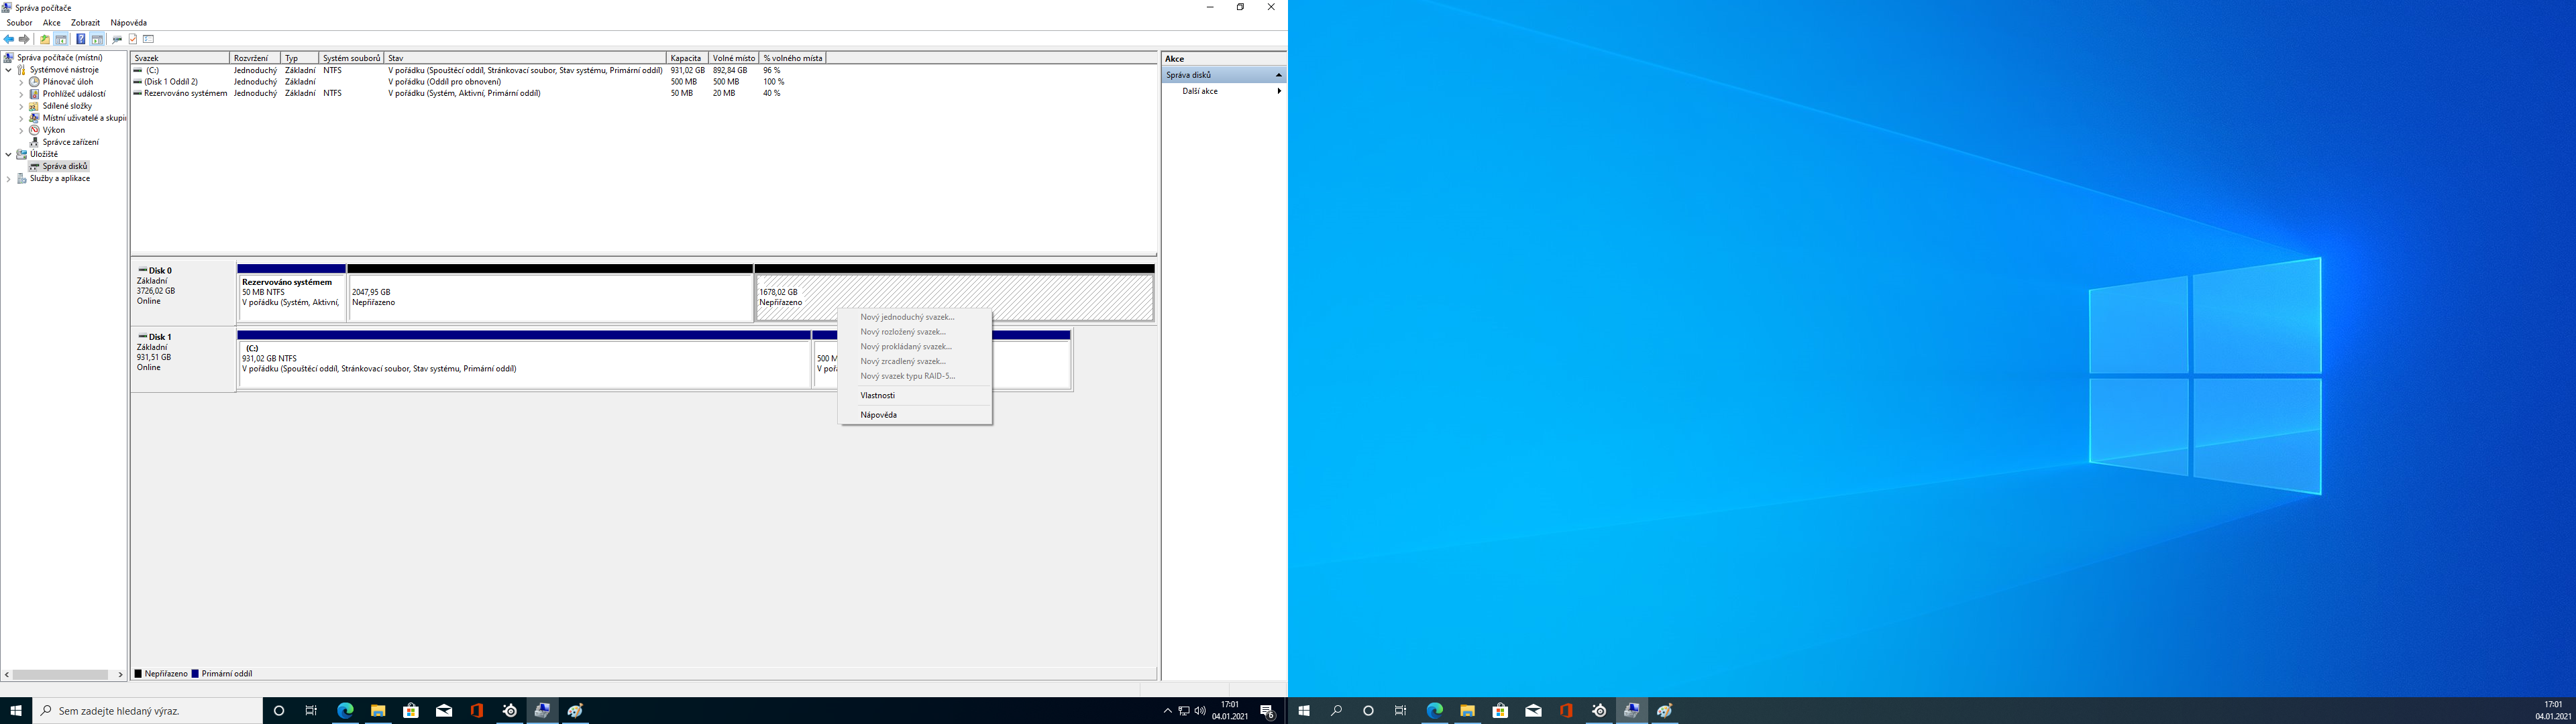Toggle Show/Hide Console Tree toolbar icon
Screen dimensions: 2576x724
click(61, 39)
